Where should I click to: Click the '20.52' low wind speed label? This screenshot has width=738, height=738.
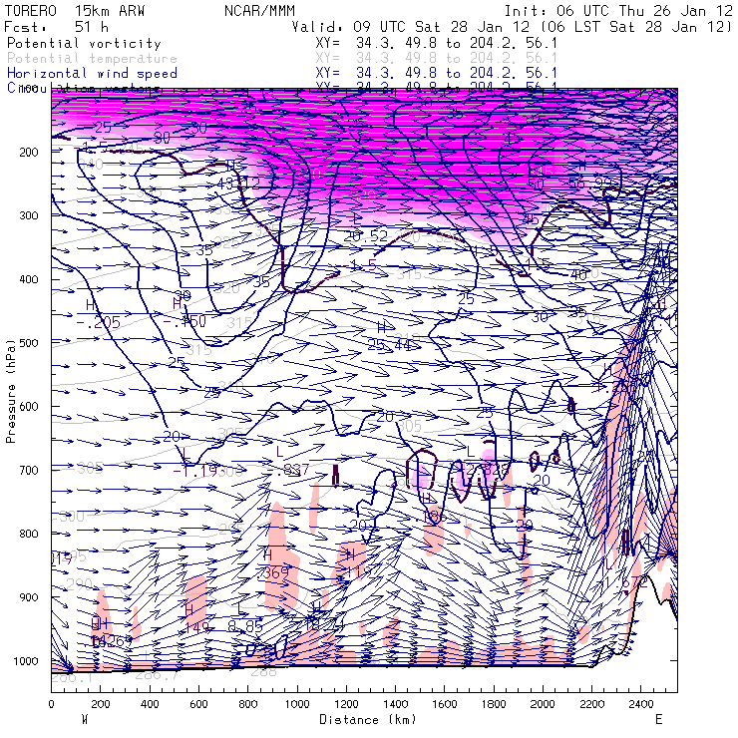click(x=366, y=236)
